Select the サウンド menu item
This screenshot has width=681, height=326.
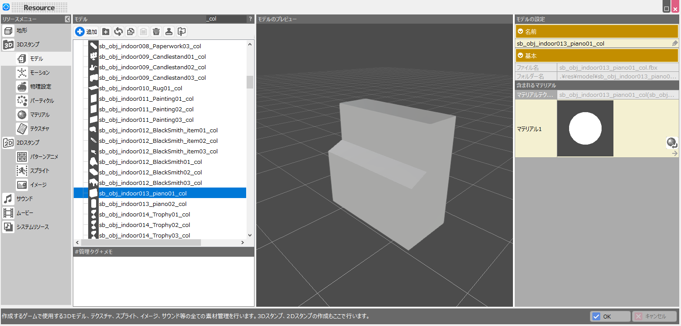(x=25, y=199)
